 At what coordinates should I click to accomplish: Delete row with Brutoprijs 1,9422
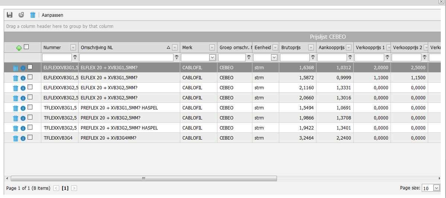click(x=16, y=128)
